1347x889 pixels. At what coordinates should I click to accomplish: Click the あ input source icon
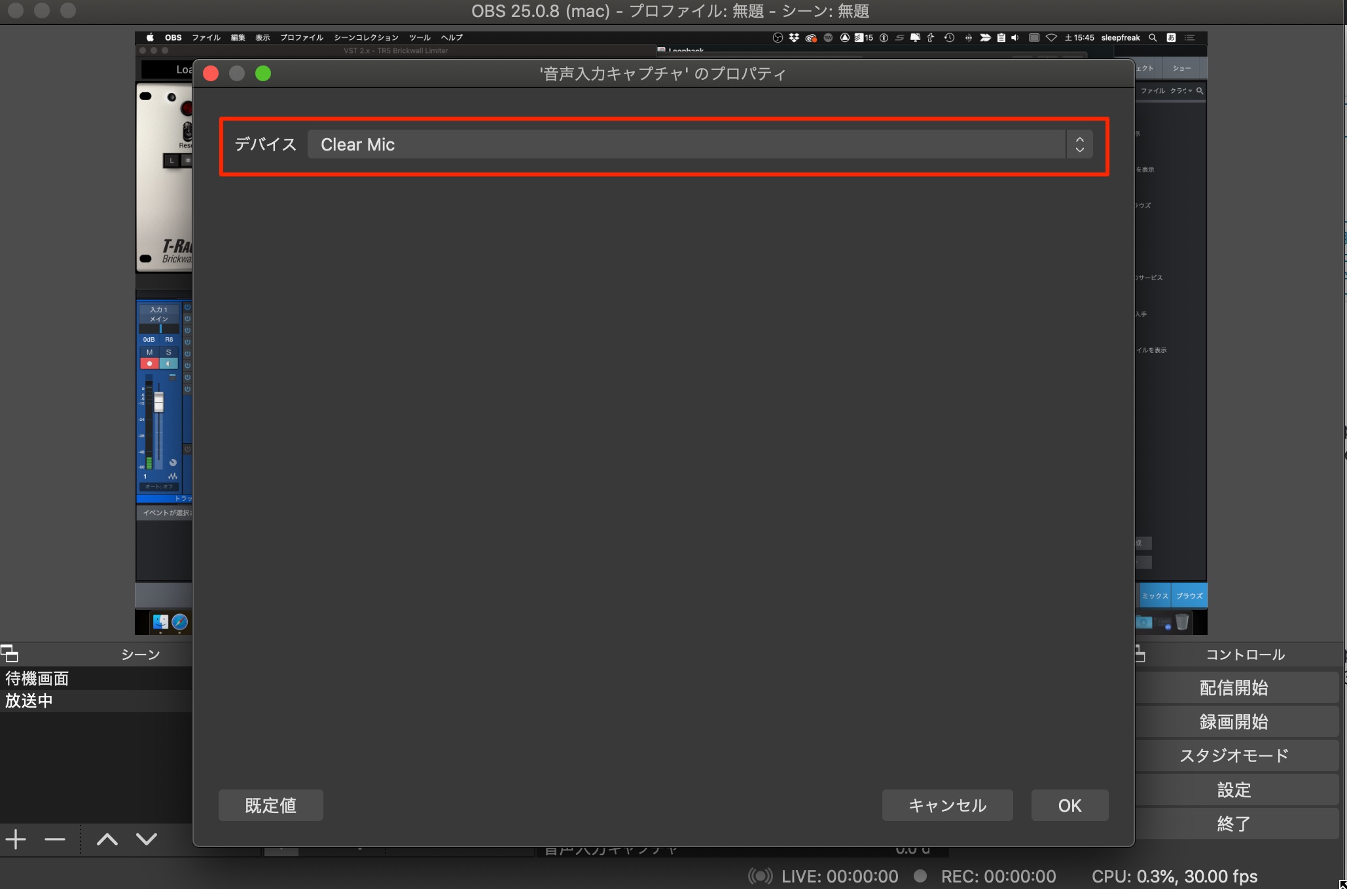tap(1171, 37)
